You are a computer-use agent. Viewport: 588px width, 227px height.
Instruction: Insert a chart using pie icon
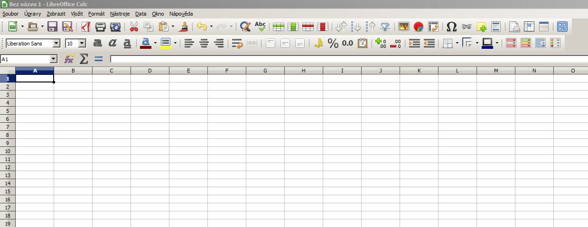click(x=418, y=27)
